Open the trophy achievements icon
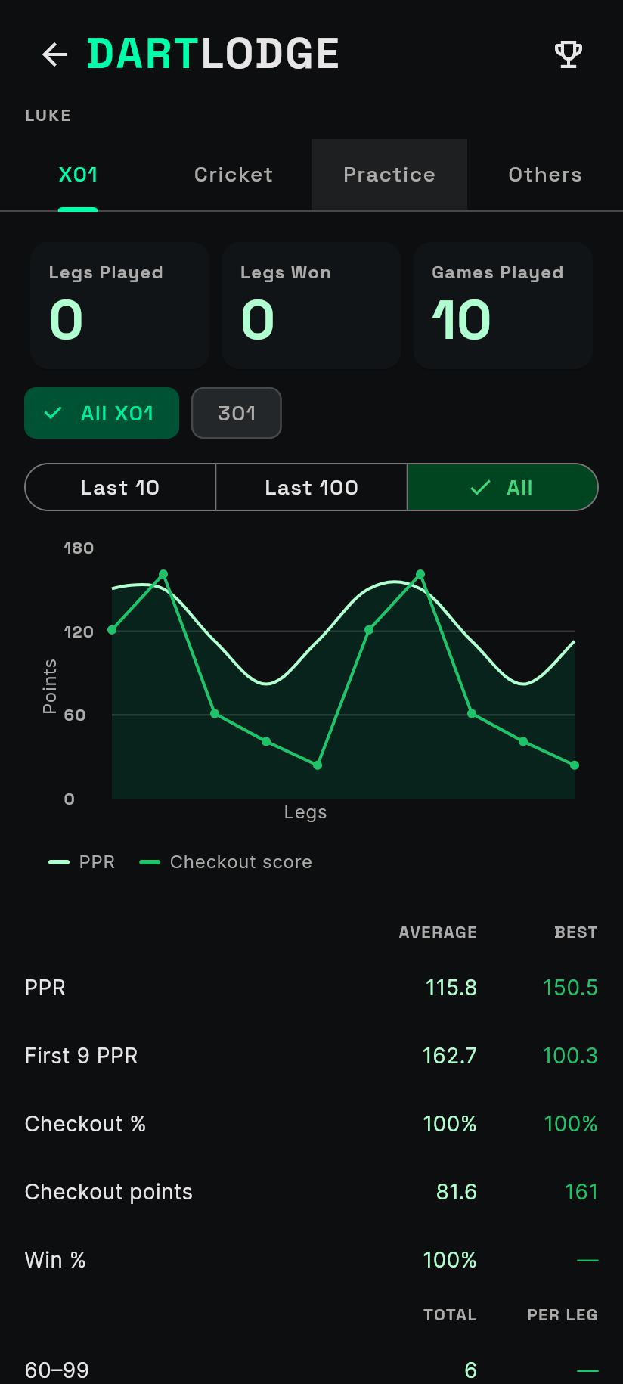Viewport: 623px width, 1384px height. click(569, 54)
